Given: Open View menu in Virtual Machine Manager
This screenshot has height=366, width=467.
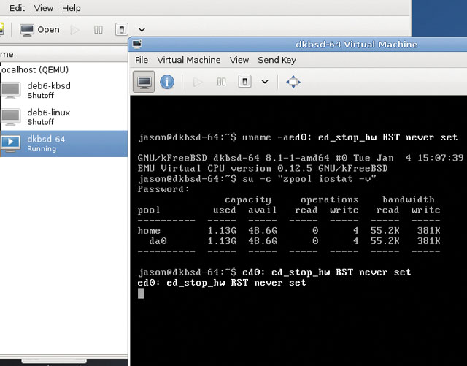Looking at the screenshot, I should click(44, 8).
